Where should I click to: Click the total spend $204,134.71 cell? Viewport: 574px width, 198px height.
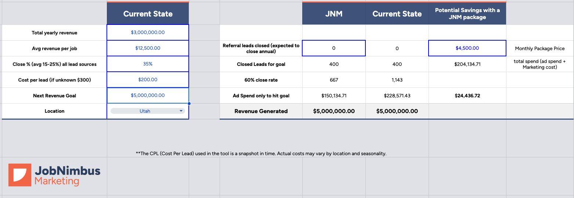coord(467,64)
